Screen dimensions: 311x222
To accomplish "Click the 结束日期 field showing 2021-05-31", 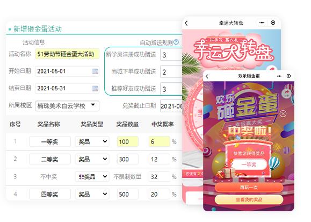I will (x=67, y=88).
